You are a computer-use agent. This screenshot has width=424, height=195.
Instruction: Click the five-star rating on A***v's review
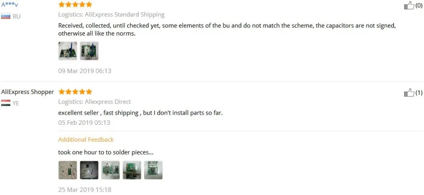75,4
